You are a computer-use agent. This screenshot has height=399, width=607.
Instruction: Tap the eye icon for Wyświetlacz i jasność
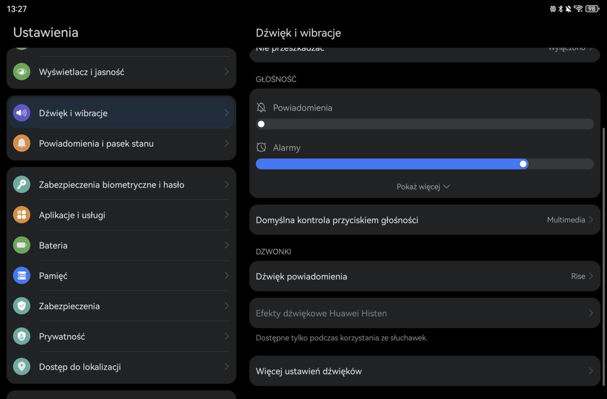coord(22,72)
